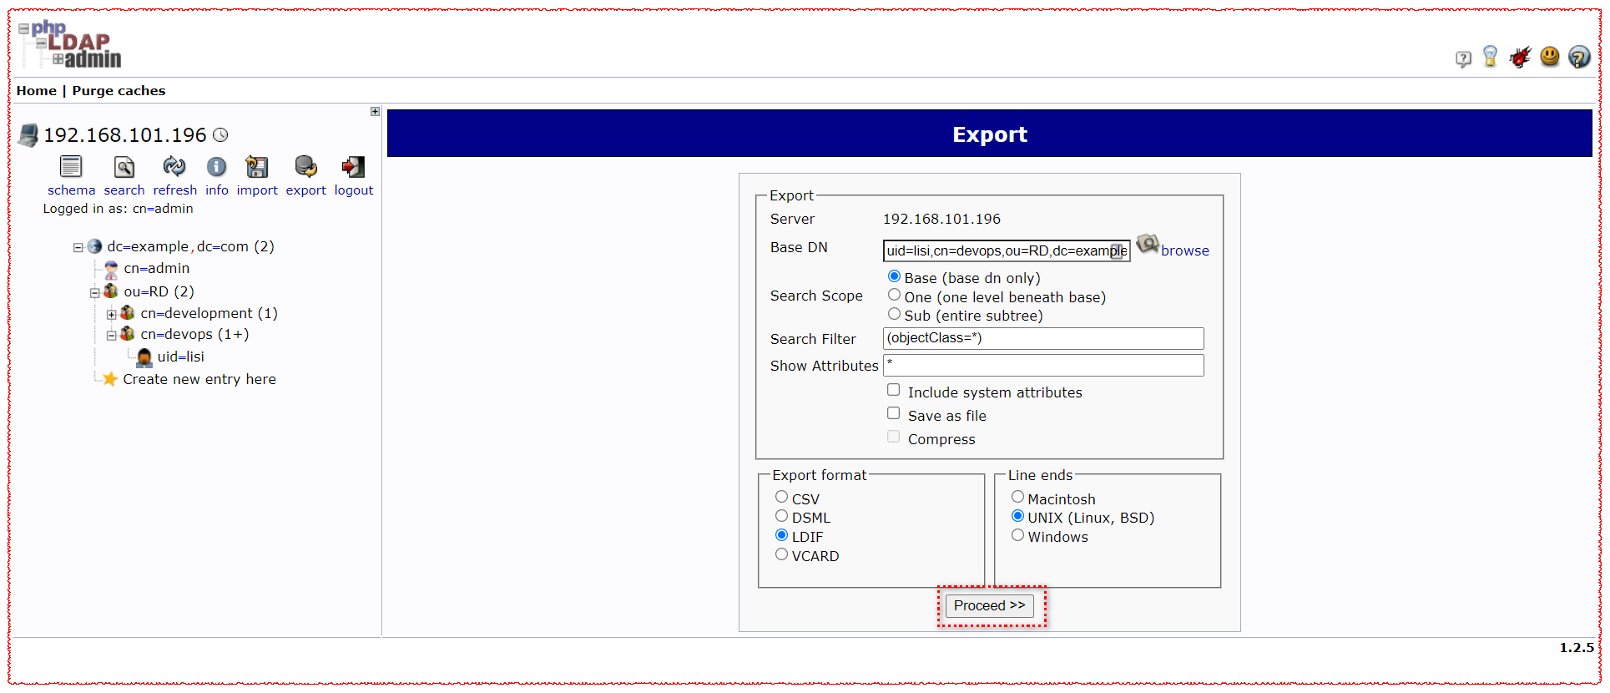The width and height of the screenshot is (1610, 693).
Task: Select Windows line ends
Action: (x=1017, y=535)
